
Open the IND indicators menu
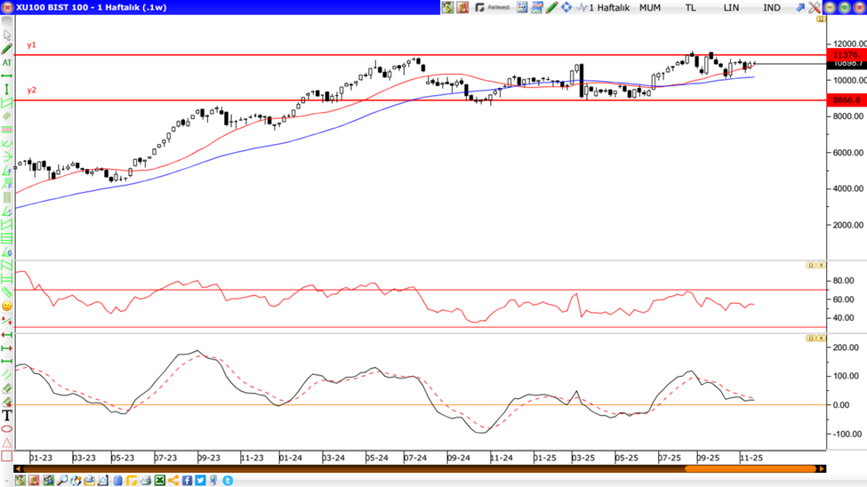click(772, 7)
